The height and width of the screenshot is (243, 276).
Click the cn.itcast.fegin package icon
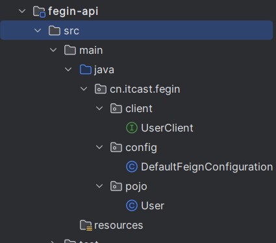101,89
